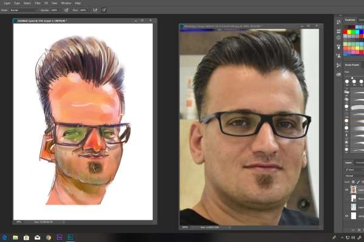Image resolution: width=364 pixels, height=242 pixels.
Task: Open the Clone Source panel icon in dock
Action: pos(339,47)
